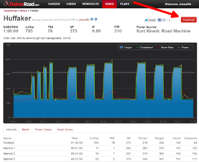Screen dimensions: 199x162
Task: Toggle the Power series in chart legend
Action: [183, 47]
